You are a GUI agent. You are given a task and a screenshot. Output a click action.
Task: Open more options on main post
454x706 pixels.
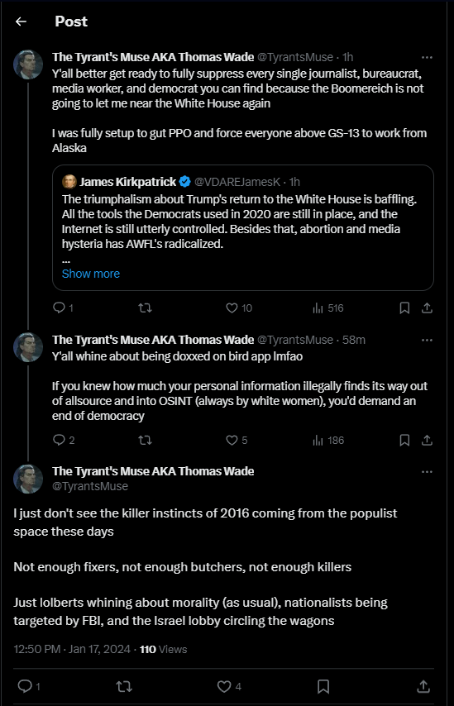427,471
